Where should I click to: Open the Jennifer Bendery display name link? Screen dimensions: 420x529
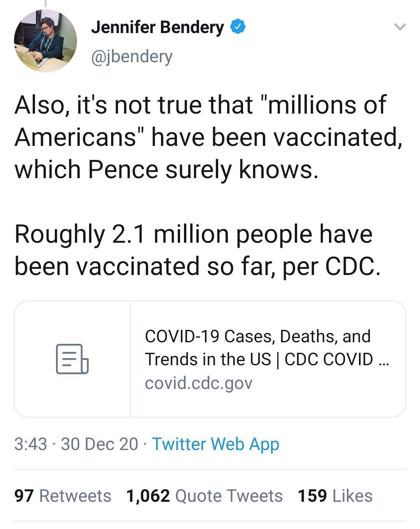[x=157, y=27]
